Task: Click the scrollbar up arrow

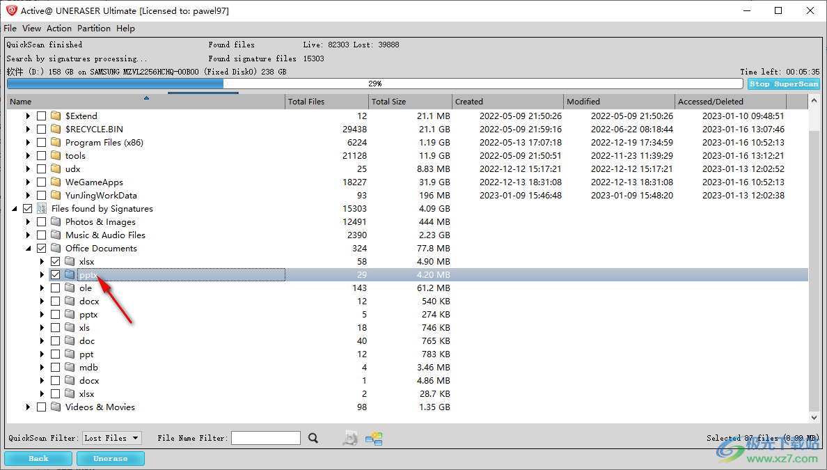Action: click(x=814, y=100)
